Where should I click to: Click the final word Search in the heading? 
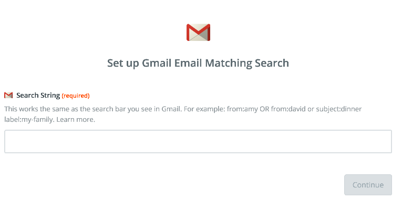tap(272, 63)
